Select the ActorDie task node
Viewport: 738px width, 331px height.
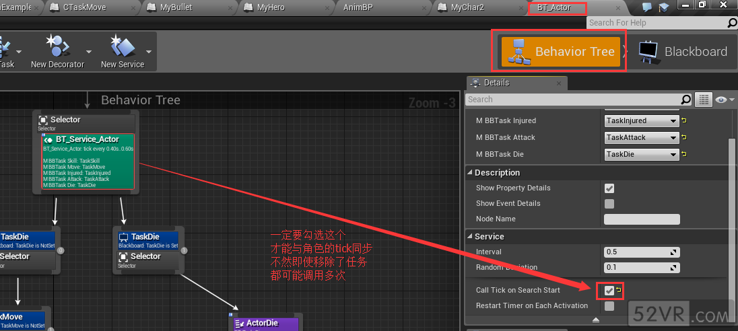[266, 323]
